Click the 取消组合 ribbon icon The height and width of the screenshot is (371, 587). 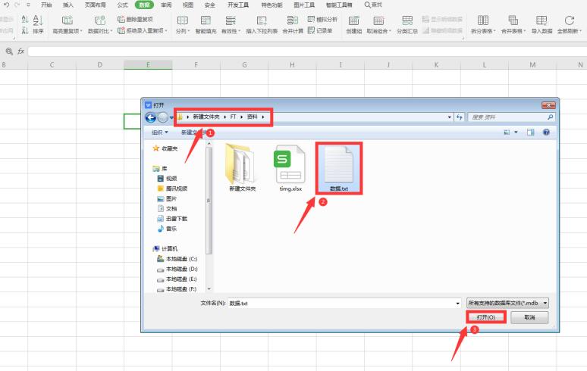[378, 20]
